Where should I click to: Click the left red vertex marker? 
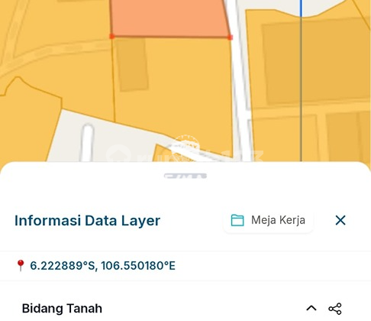point(112,37)
